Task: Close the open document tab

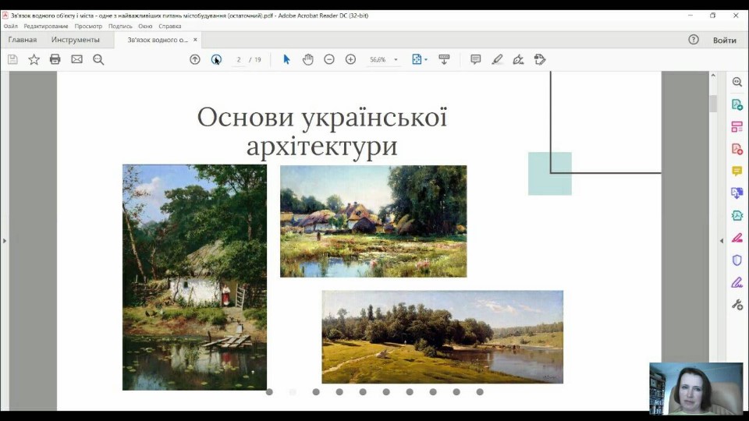Action: point(195,40)
